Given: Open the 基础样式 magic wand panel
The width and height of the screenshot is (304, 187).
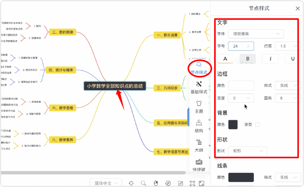Looking at the screenshot, I should click(199, 88).
